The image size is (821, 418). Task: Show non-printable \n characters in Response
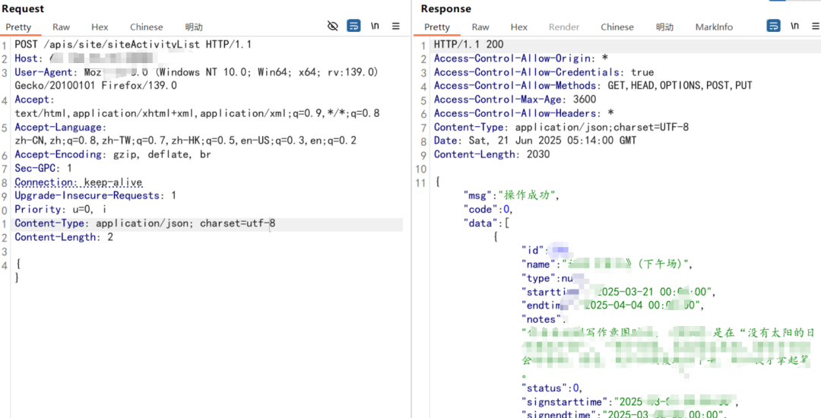[794, 25]
